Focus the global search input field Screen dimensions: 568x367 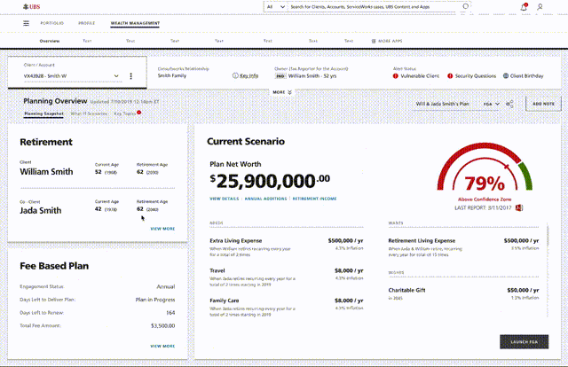375,7
